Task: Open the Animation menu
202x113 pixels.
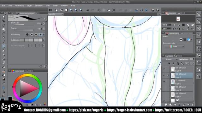Action: click(x=19, y=6)
